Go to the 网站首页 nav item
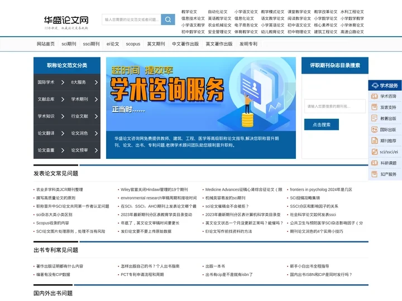Screen dimensions: 402x301 [46, 44]
